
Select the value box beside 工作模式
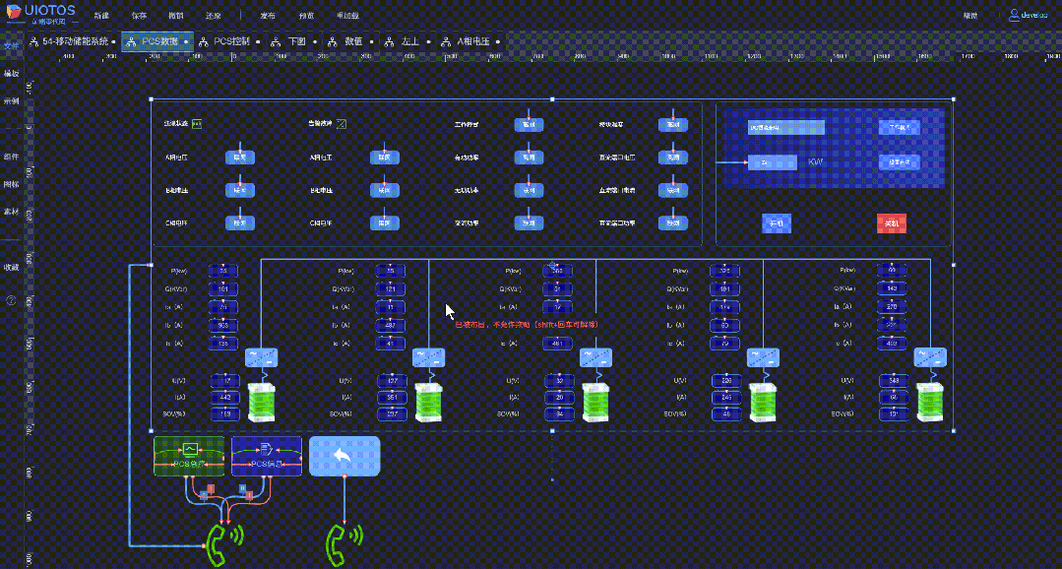coord(529,125)
